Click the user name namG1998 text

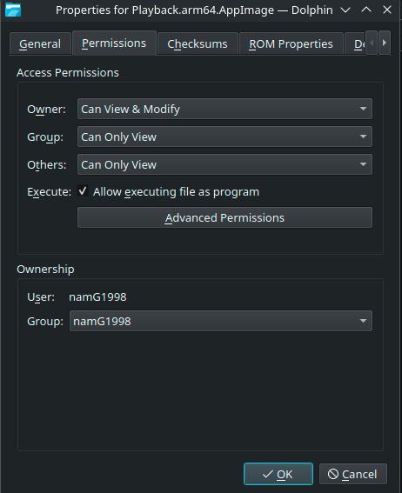click(97, 296)
